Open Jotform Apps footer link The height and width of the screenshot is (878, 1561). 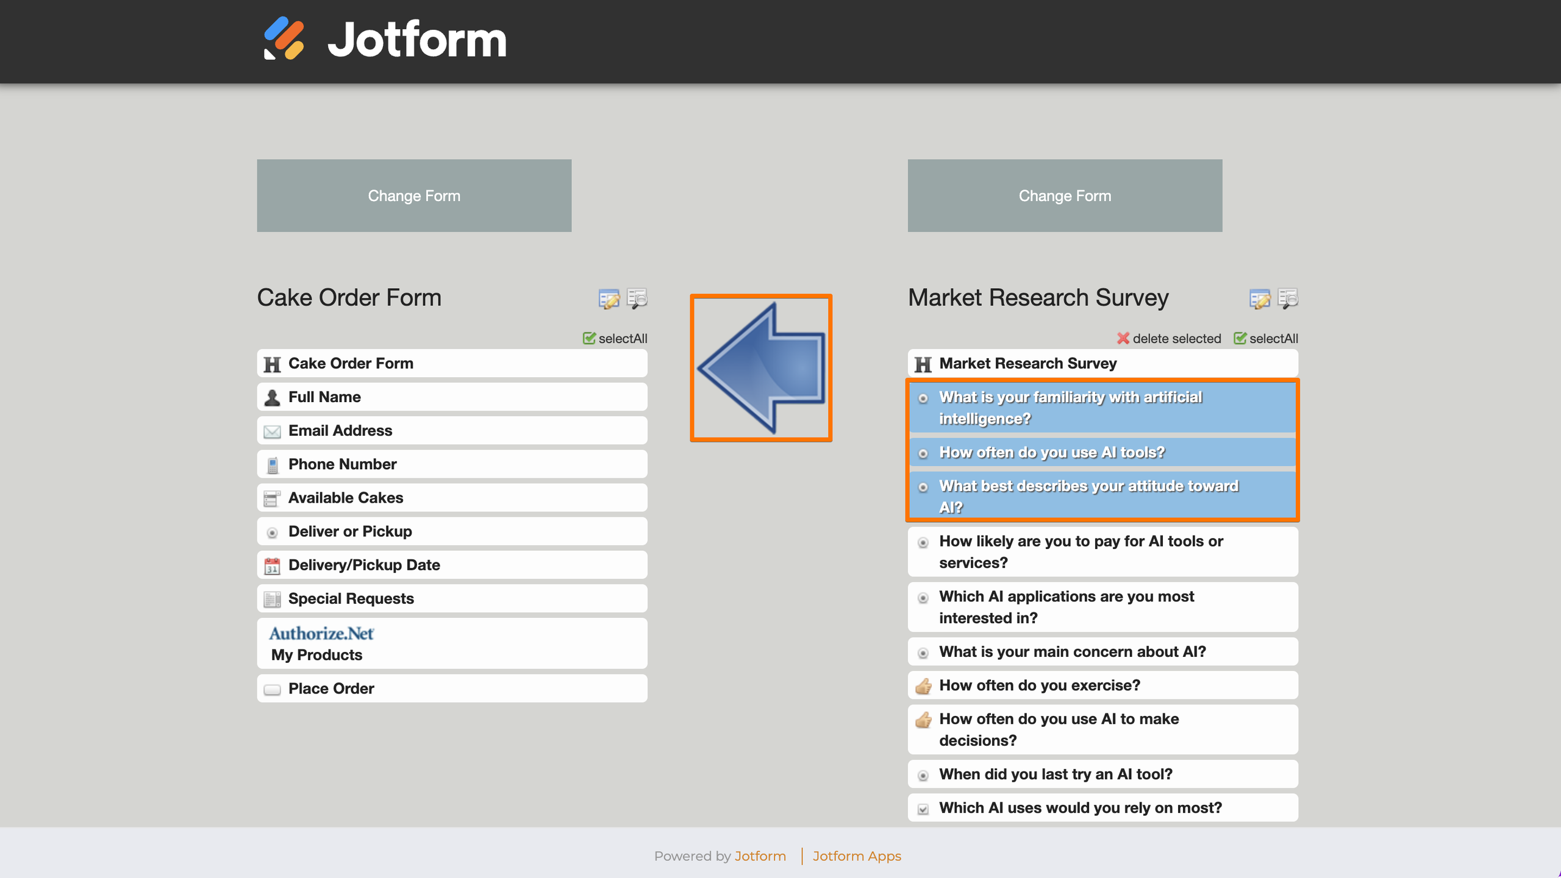pos(857,856)
